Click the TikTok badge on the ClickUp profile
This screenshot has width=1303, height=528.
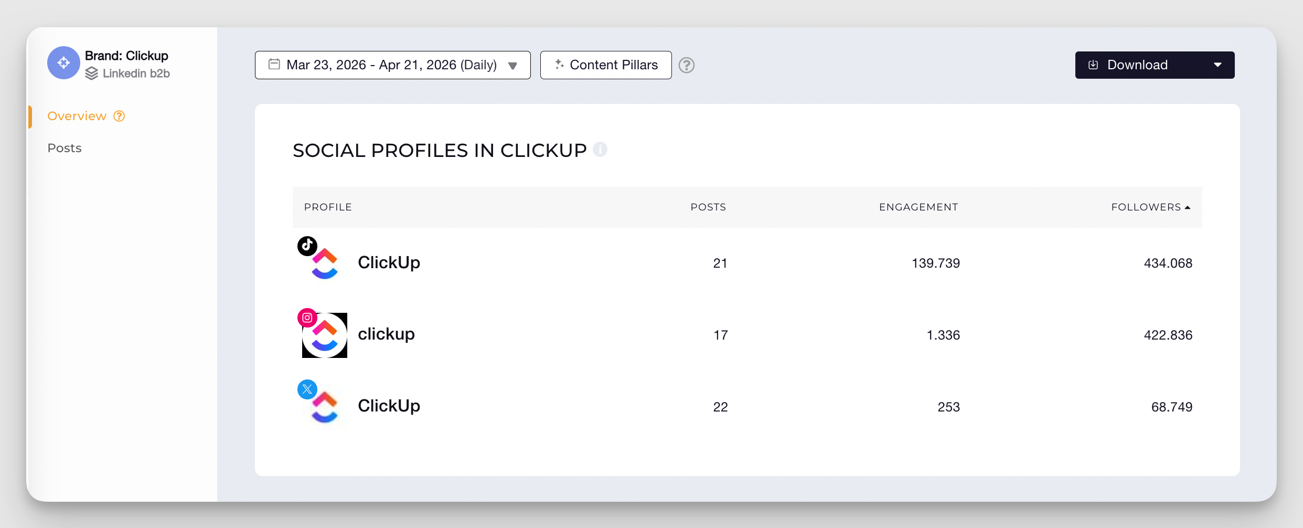(x=307, y=245)
